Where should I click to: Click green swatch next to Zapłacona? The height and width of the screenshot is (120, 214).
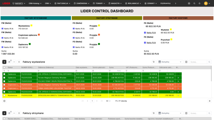pos(30,44)
